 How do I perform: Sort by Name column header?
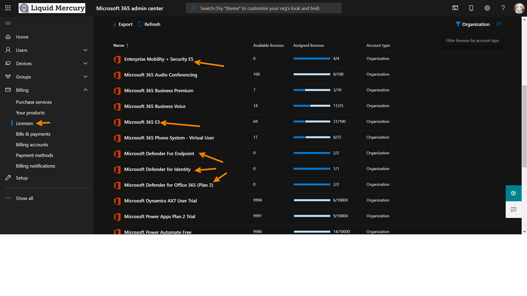(121, 45)
